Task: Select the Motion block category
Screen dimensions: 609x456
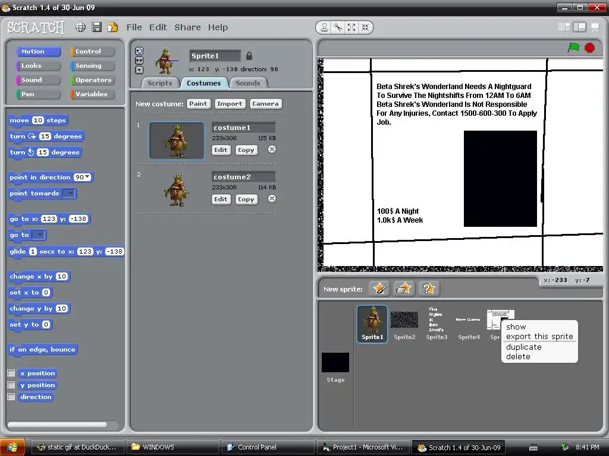Action: tap(39, 51)
